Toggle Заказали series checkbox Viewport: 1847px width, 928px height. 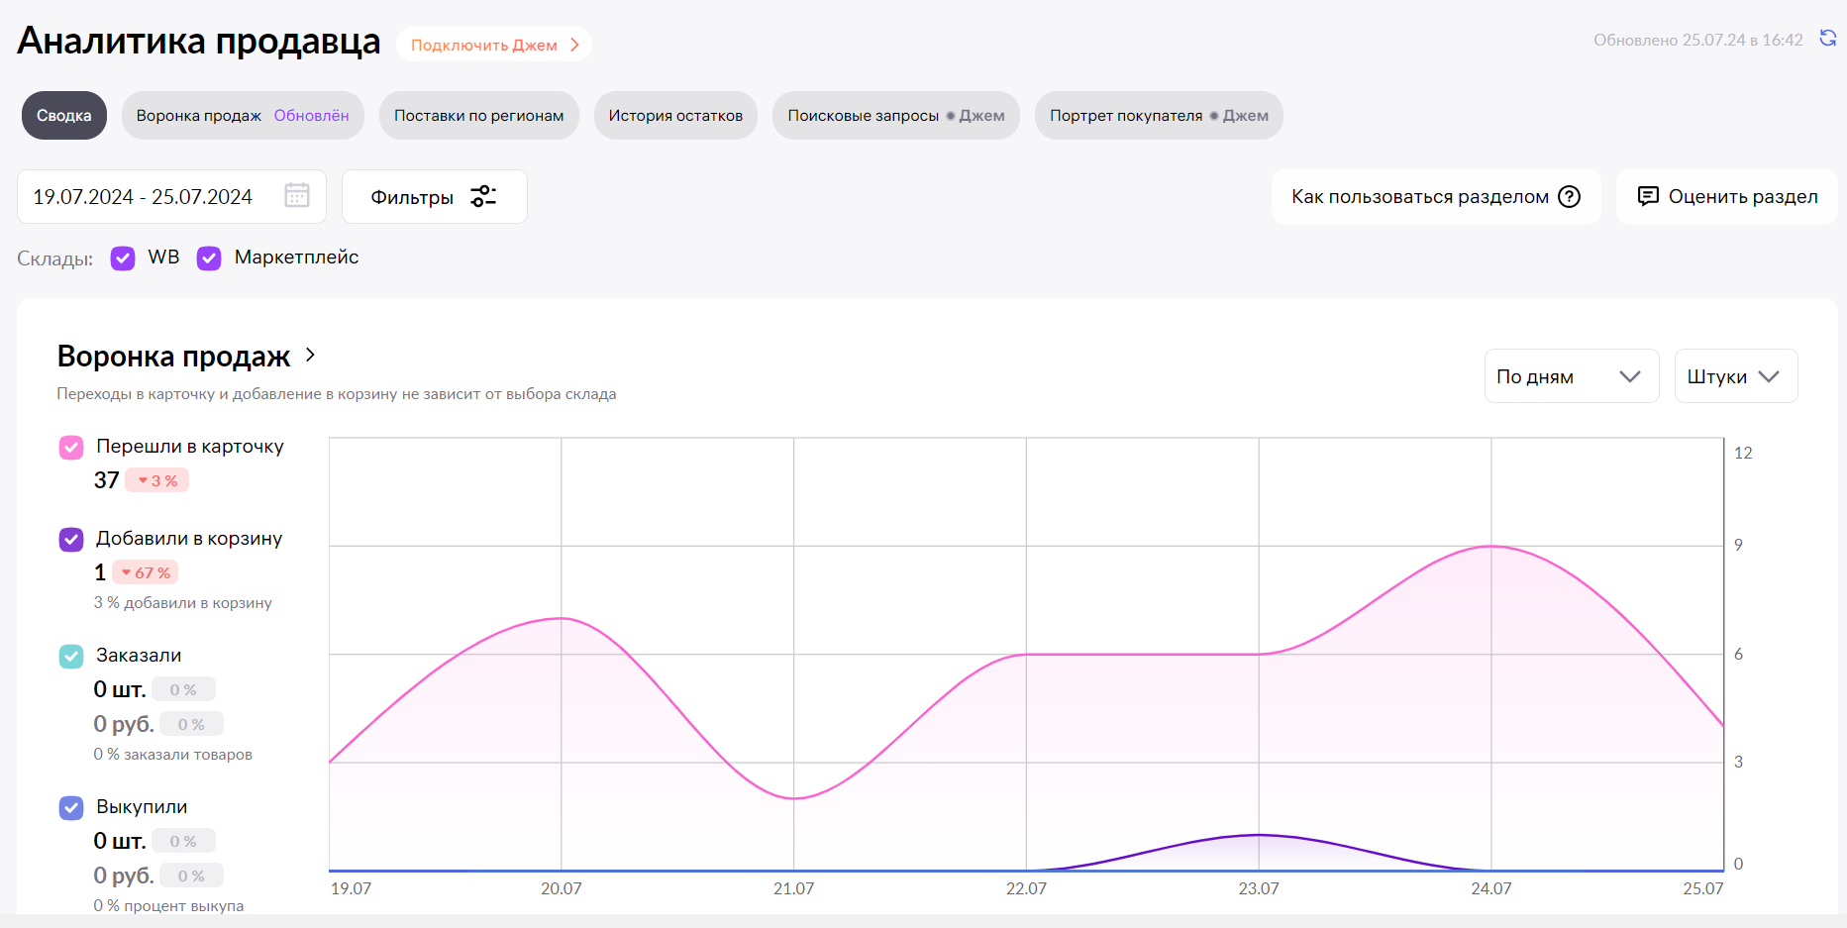(71, 657)
